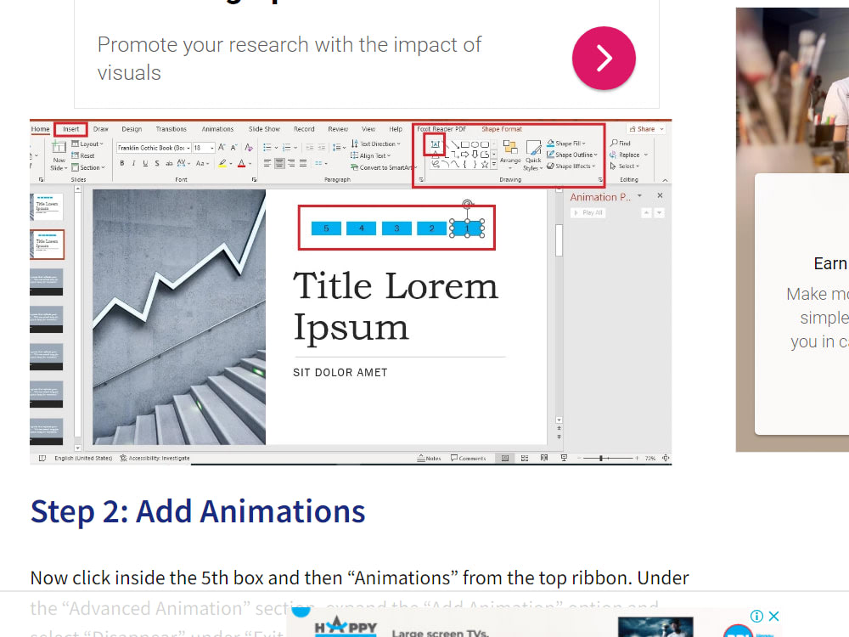This screenshot has width=849, height=637.
Task: Select the oval shape in gallery
Action: (x=475, y=144)
